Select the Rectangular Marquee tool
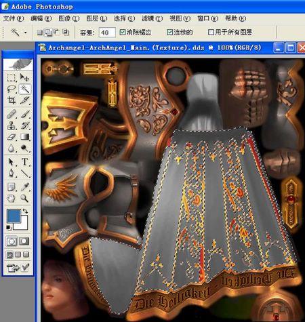The image size is (305, 322). click(x=12, y=77)
